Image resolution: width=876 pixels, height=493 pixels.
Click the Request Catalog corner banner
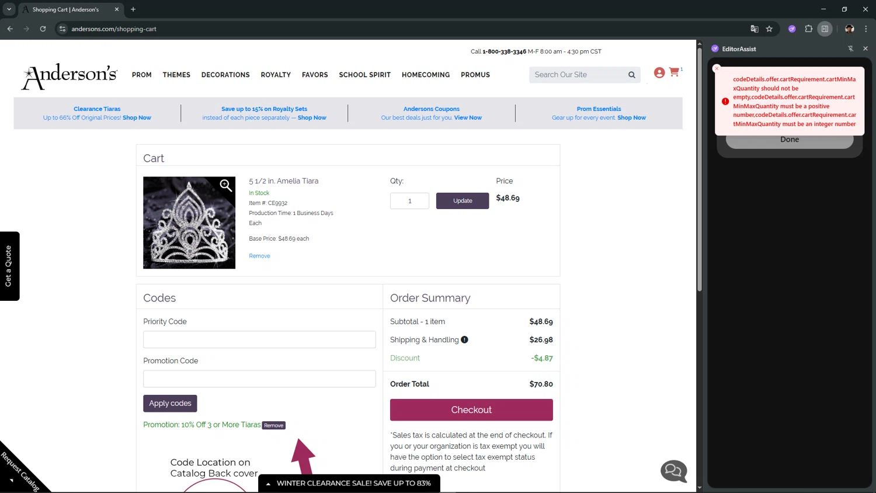pyautogui.click(x=20, y=470)
